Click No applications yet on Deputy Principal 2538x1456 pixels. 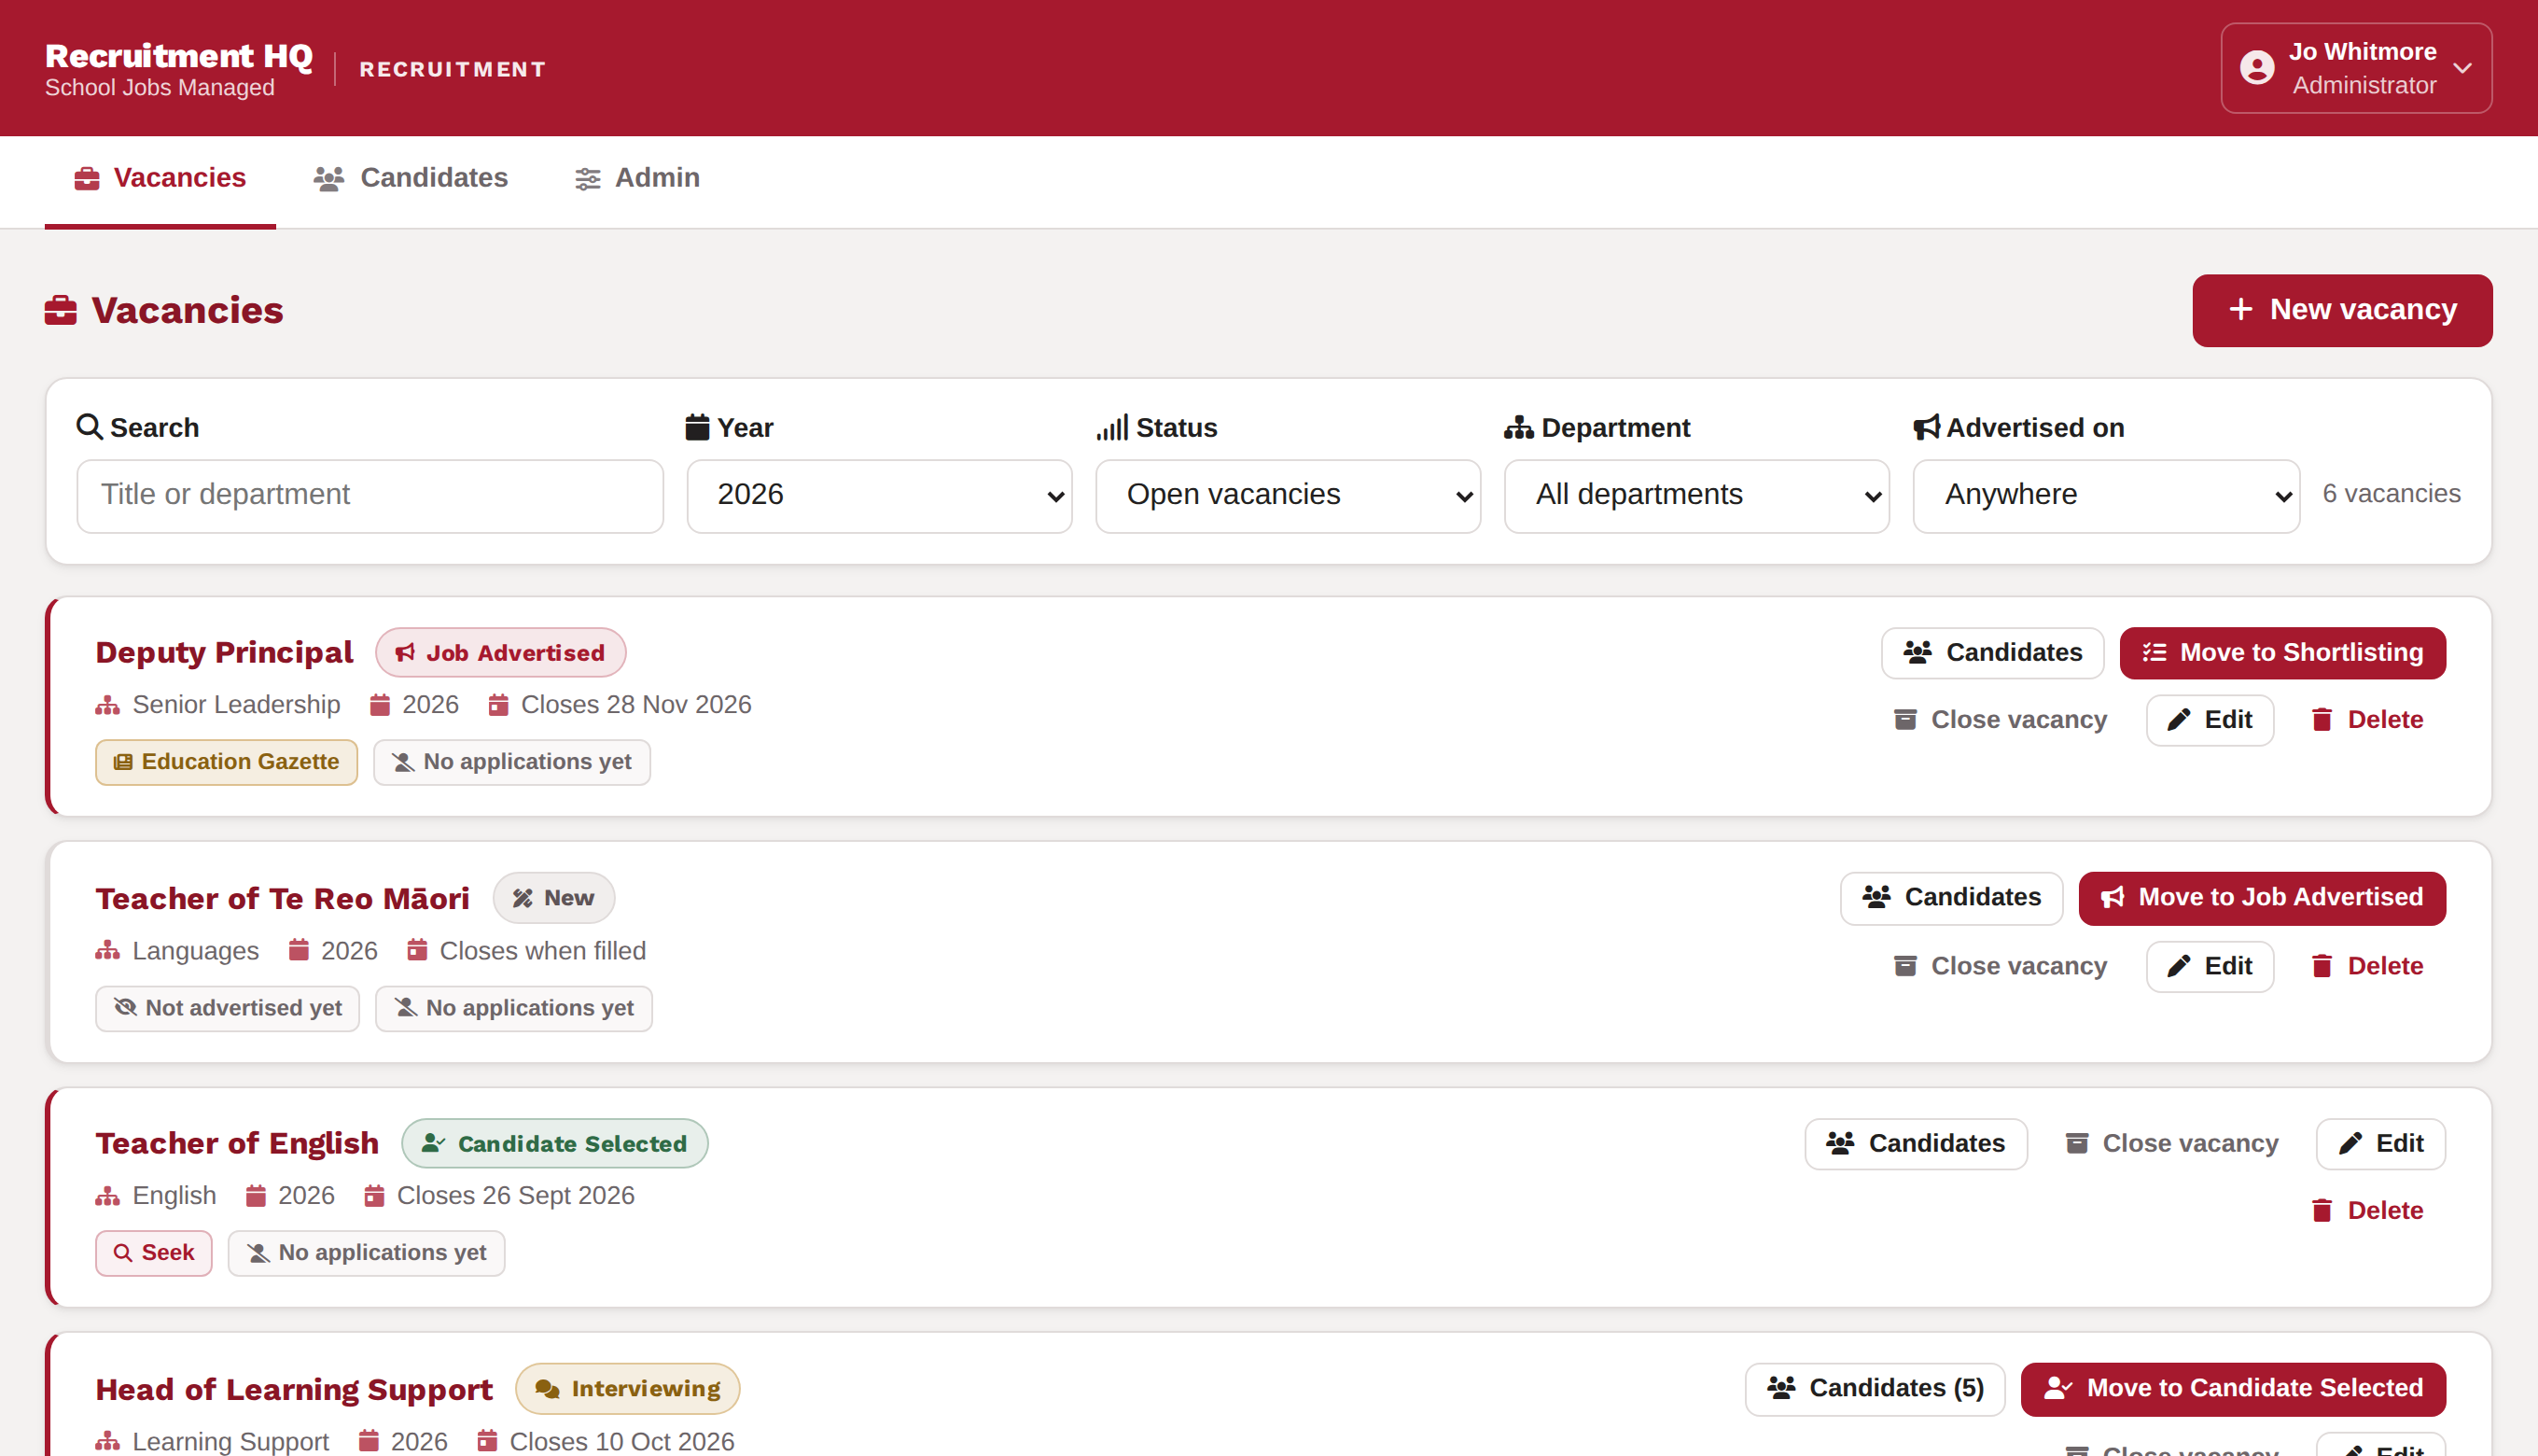(511, 762)
